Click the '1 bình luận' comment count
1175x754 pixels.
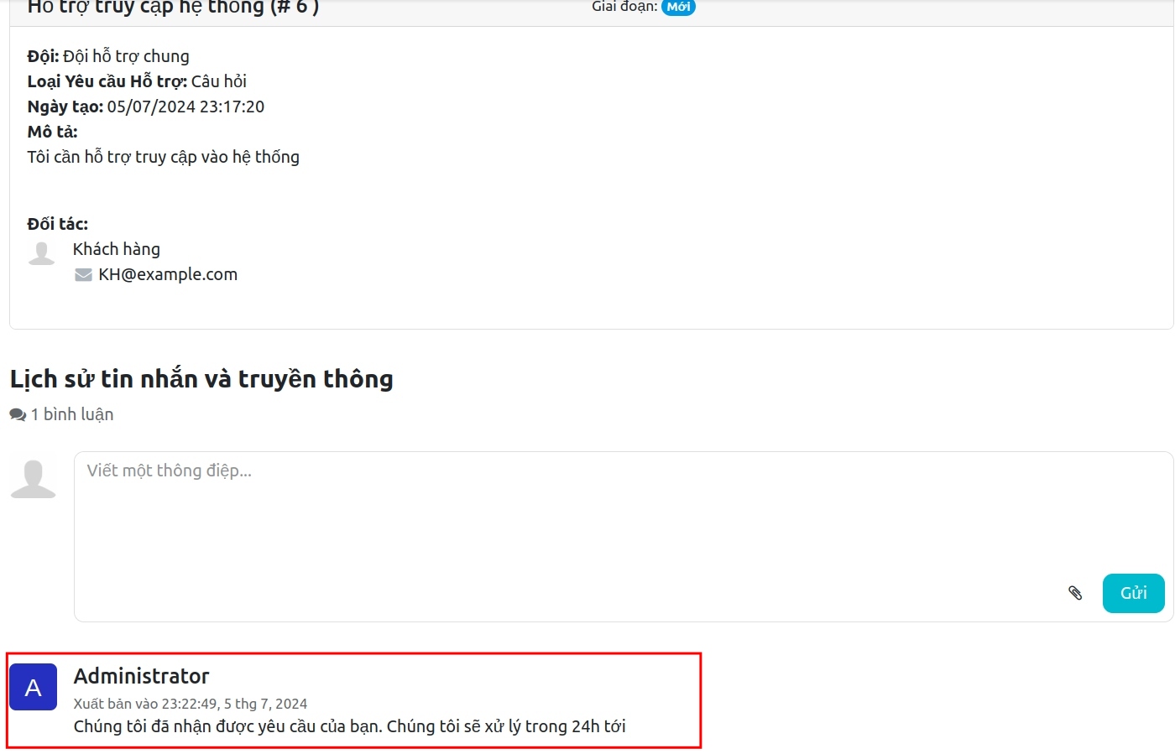(72, 414)
